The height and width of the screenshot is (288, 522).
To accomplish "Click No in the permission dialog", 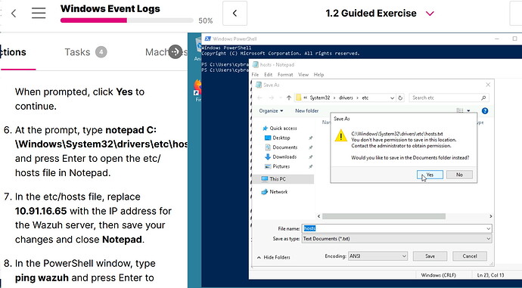I will (x=459, y=175).
